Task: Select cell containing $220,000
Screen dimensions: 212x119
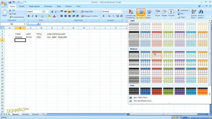Action: click(63, 37)
